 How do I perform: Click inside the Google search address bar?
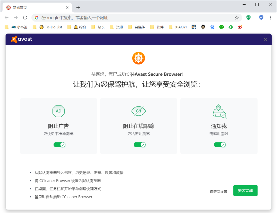pyautogui.click(x=103, y=17)
